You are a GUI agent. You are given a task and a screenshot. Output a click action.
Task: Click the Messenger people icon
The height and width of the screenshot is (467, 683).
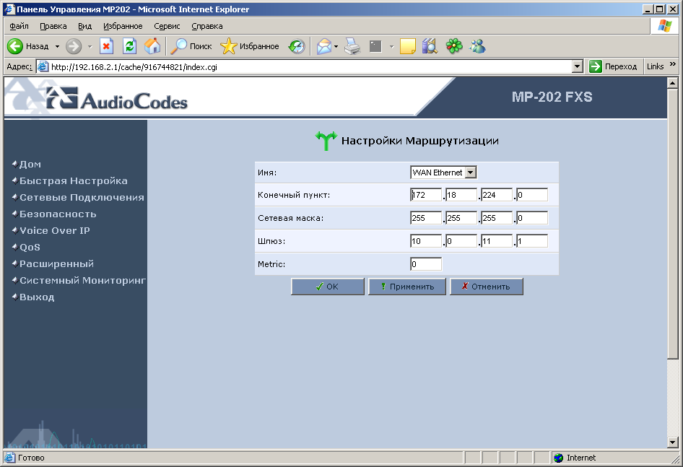pos(478,46)
